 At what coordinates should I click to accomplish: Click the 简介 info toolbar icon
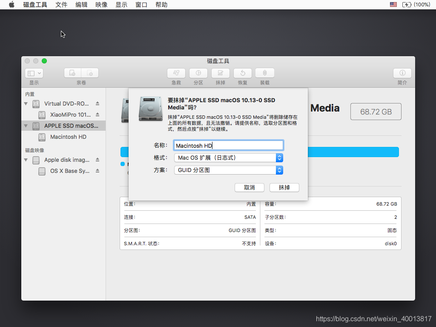[402, 73]
